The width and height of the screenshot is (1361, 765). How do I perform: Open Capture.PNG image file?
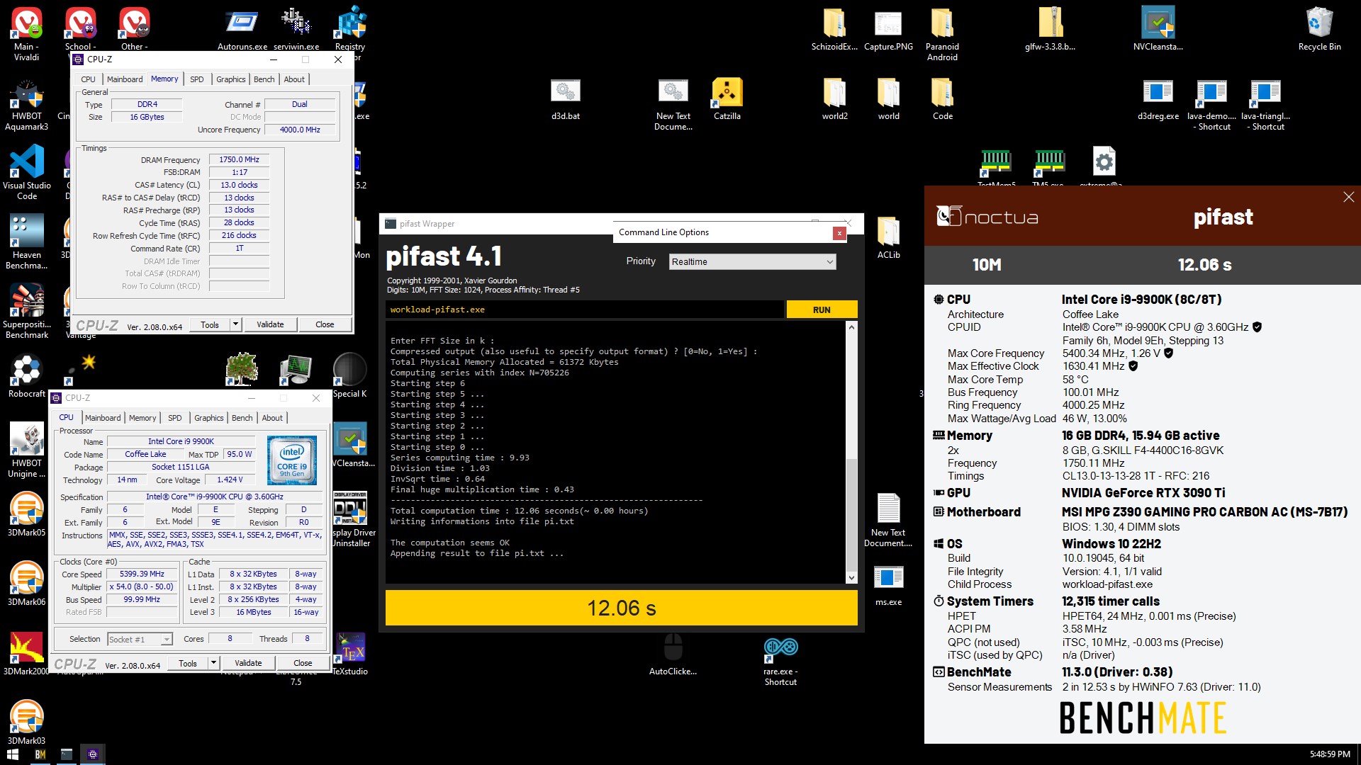click(889, 30)
